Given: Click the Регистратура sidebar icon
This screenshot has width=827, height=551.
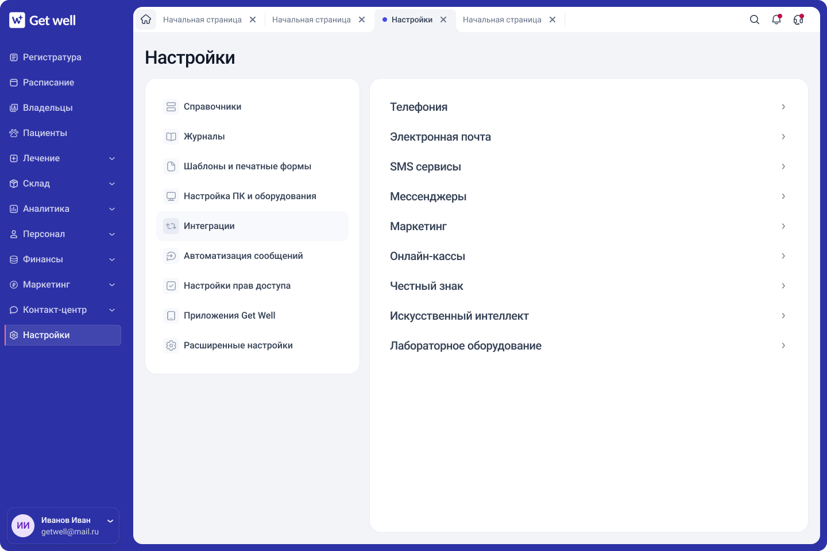Looking at the screenshot, I should tap(14, 57).
